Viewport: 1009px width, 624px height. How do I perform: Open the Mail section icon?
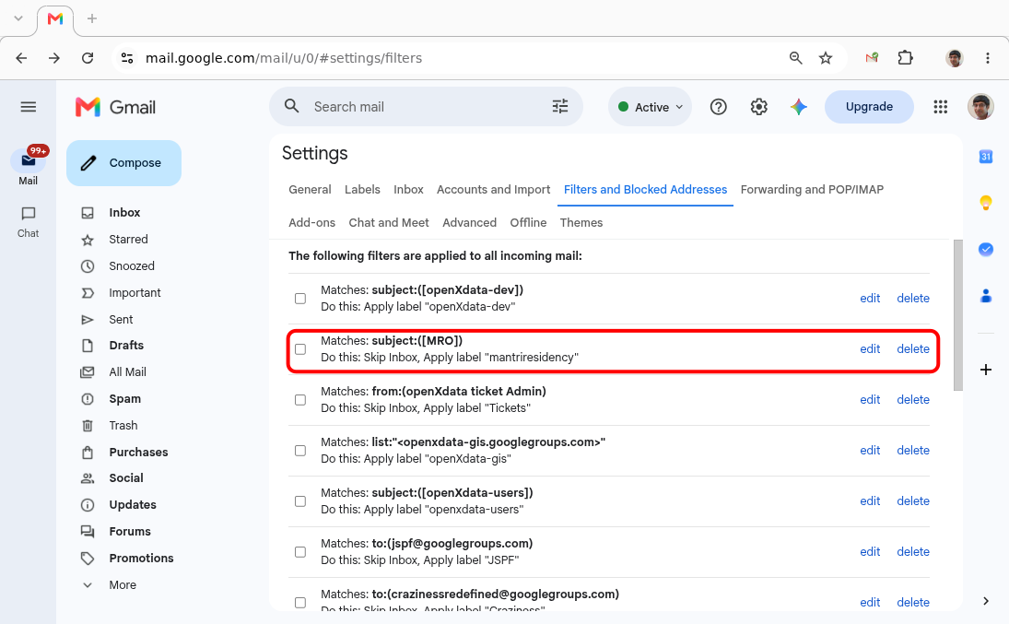click(29, 160)
